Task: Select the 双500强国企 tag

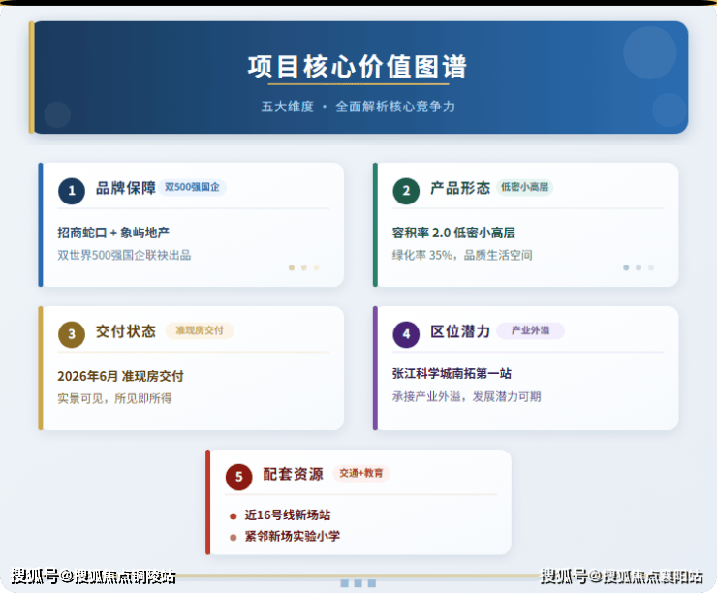Action: point(192,187)
